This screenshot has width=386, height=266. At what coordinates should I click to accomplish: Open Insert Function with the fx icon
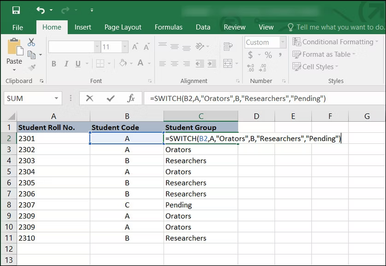[131, 98]
